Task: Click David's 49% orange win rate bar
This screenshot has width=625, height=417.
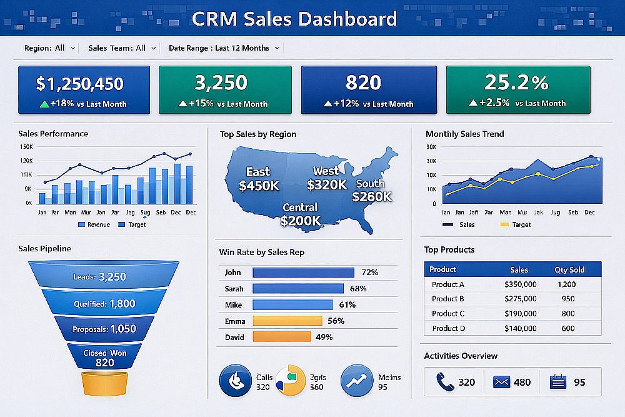Action: pyautogui.click(x=282, y=337)
